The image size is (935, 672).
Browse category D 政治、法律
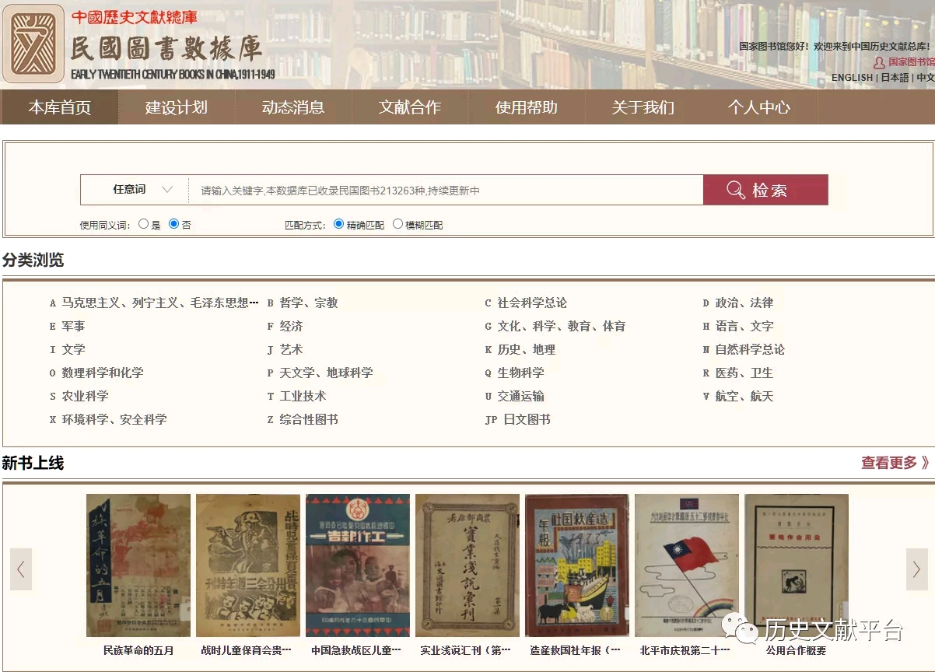point(738,303)
